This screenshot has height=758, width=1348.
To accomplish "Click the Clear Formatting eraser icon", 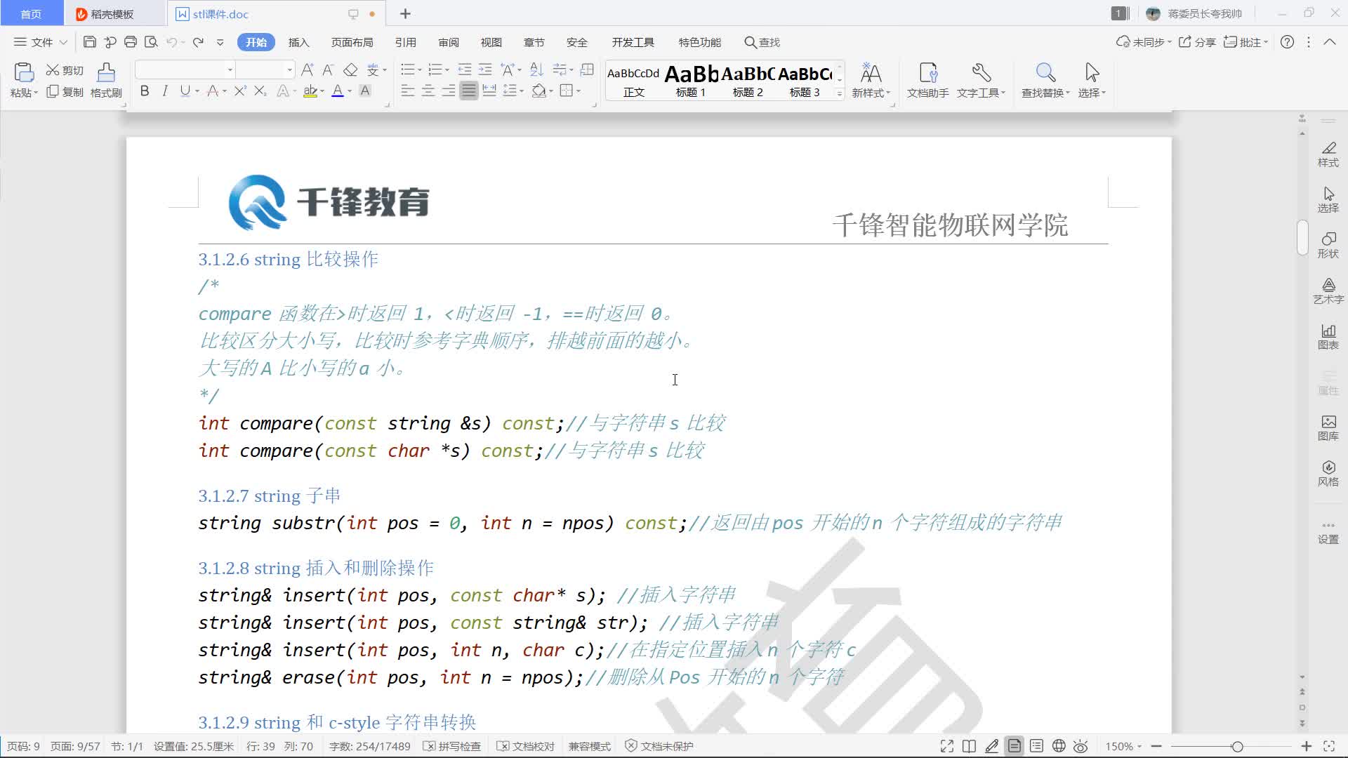I will coord(350,69).
